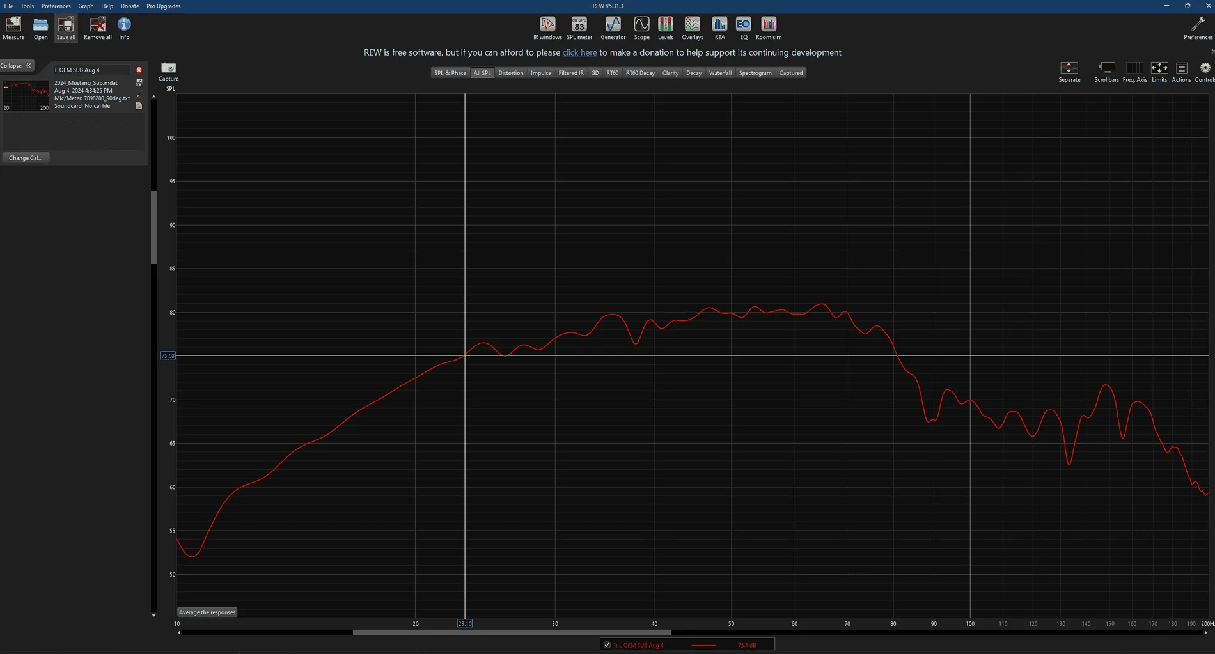The height and width of the screenshot is (654, 1215).
Task: Open graph Actions menu
Action: coord(1181,72)
